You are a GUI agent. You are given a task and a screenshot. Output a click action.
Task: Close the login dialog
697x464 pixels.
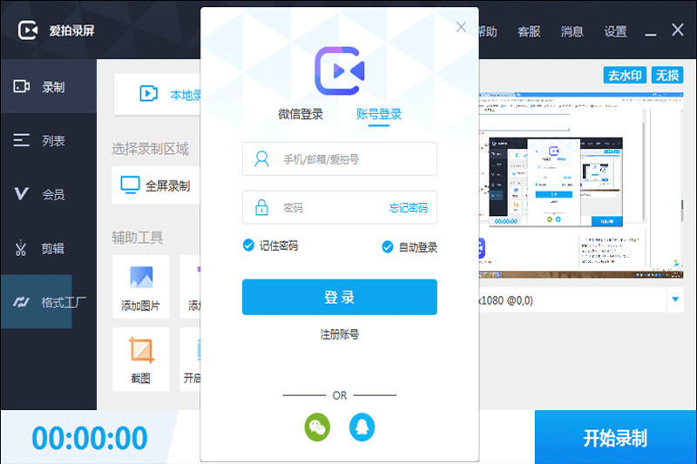tap(461, 27)
